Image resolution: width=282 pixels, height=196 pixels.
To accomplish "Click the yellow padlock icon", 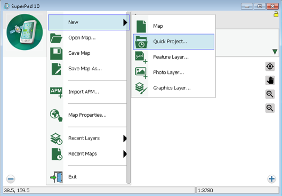I will [x=276, y=14].
